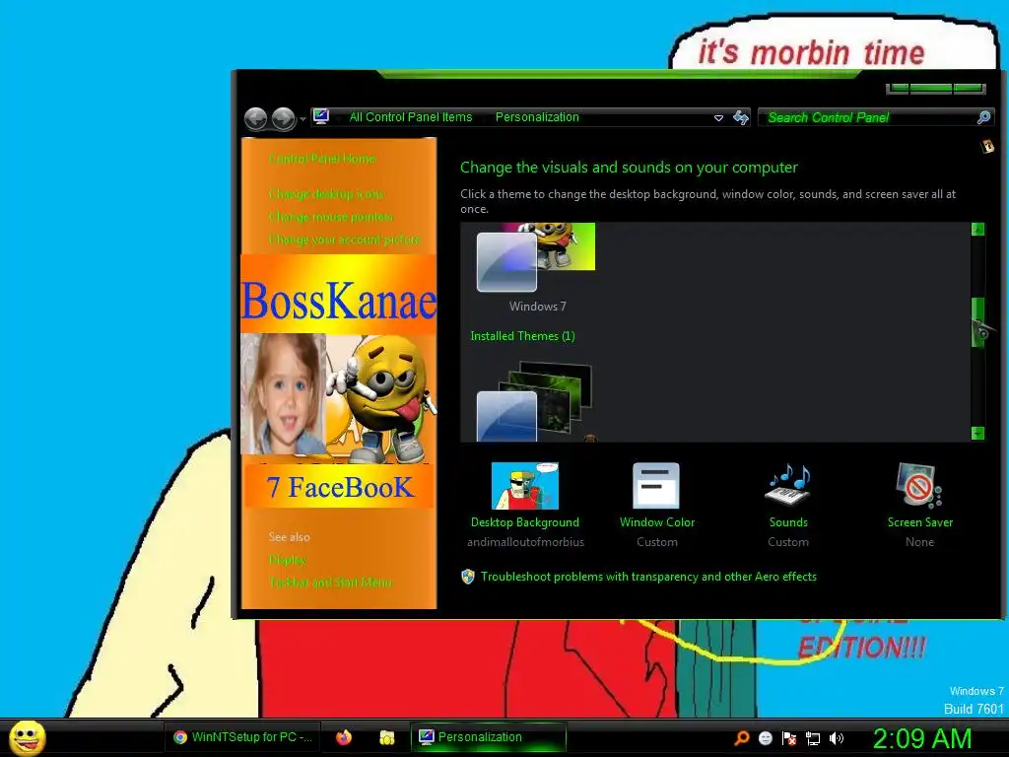Open Desktop Background settings icon
Screen dimensions: 1009x757
click(x=525, y=486)
